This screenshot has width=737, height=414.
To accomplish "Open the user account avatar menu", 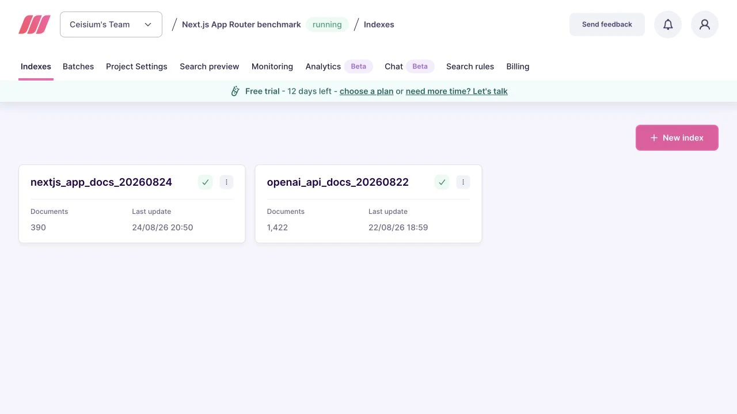I will [705, 25].
